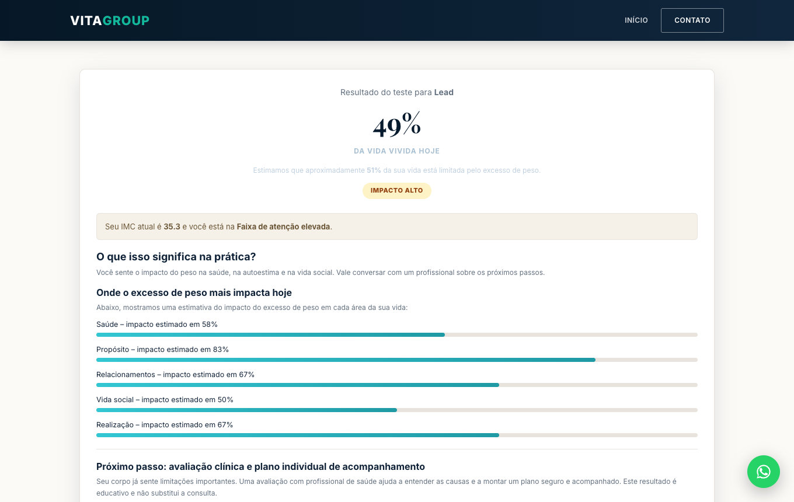Image resolution: width=794 pixels, height=502 pixels.
Task: Click the IMPACTO ALTO badge
Action: tap(397, 191)
